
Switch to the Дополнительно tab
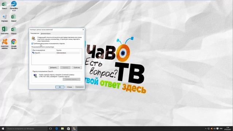pyautogui.click(x=46, y=34)
